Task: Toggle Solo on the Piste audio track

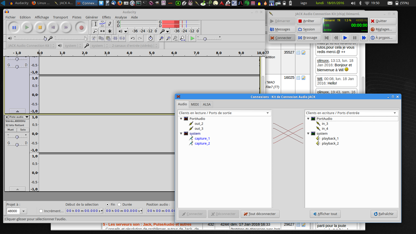Action: pos(23,130)
